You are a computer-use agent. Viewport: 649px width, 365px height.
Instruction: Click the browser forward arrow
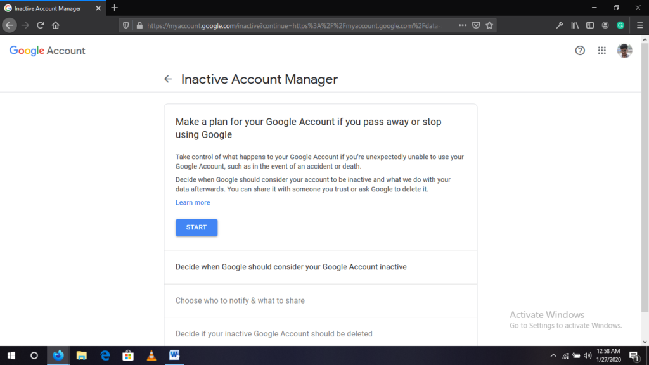tap(25, 25)
